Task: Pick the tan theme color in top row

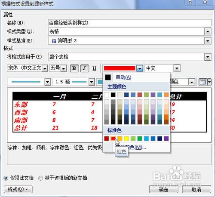Action: pos(120,95)
